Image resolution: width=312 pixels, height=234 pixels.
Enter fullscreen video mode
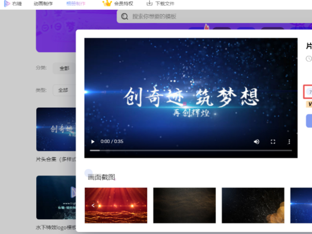[273, 142]
